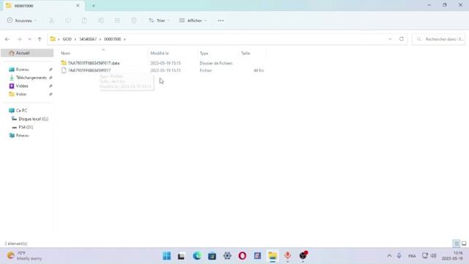Open Microsoft Edge from the taskbar
This screenshot has height=264, width=469.
(197, 256)
